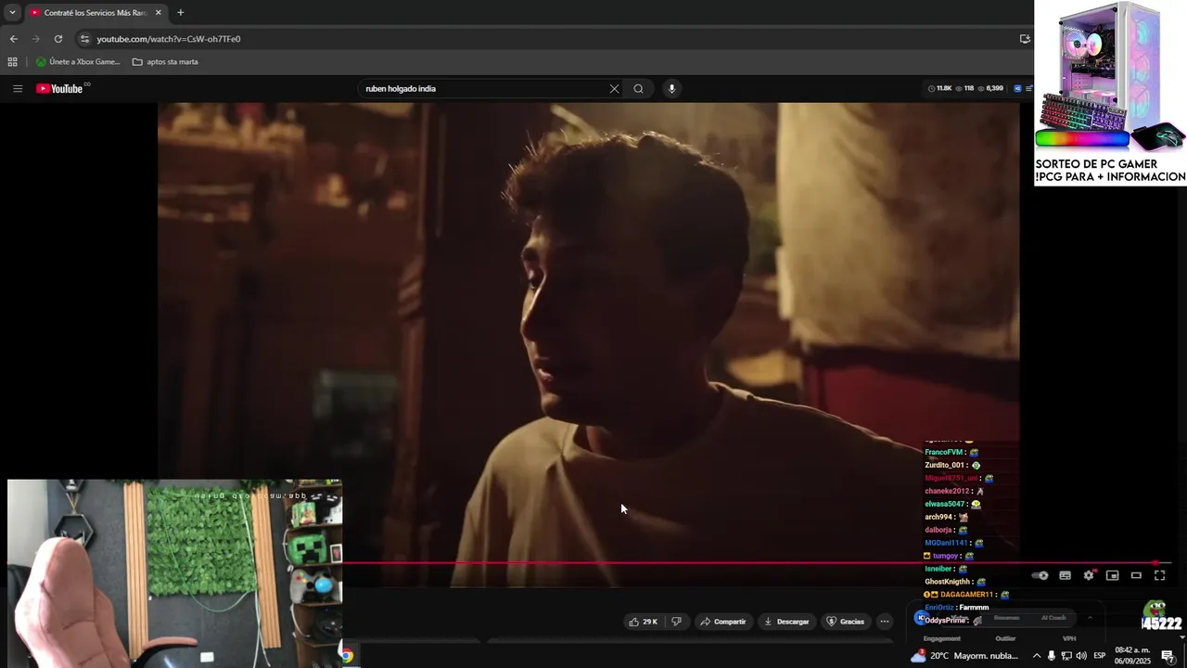Enter fullscreen in the video player
This screenshot has width=1187, height=668.
coord(1159,576)
